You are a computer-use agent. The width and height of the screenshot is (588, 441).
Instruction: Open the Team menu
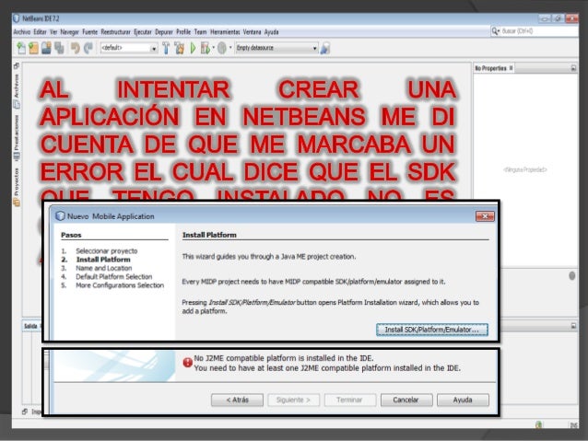[x=201, y=32]
